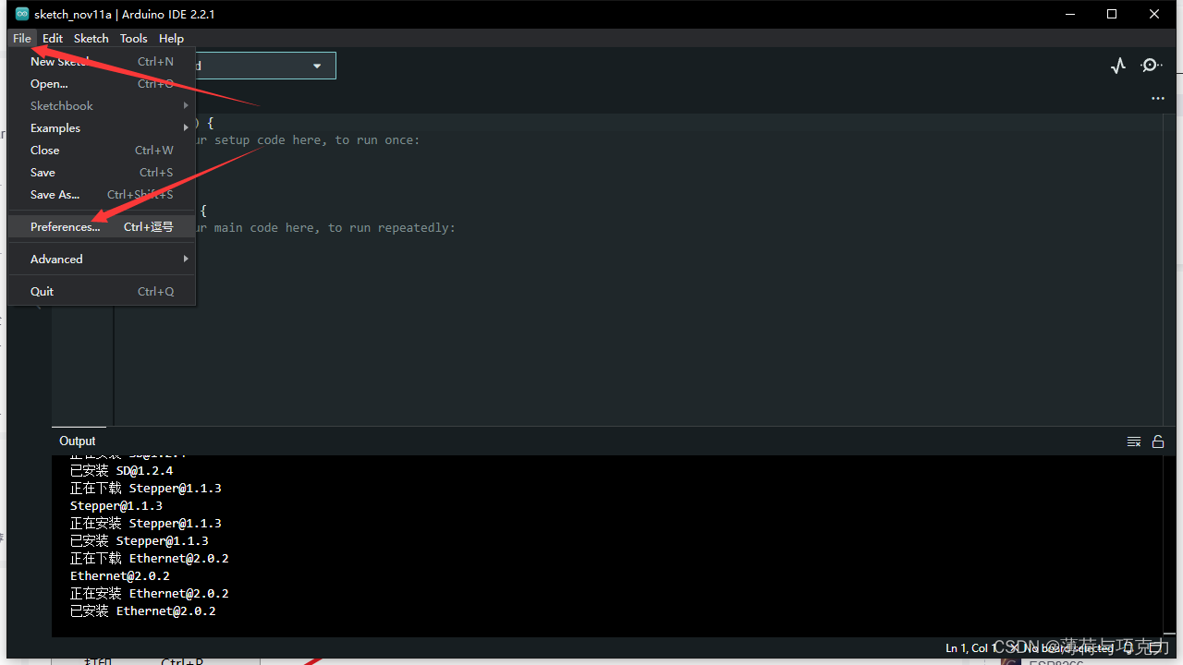Screen dimensions: 1183x665
Task: Clear the Output panel contents
Action: point(1134,441)
